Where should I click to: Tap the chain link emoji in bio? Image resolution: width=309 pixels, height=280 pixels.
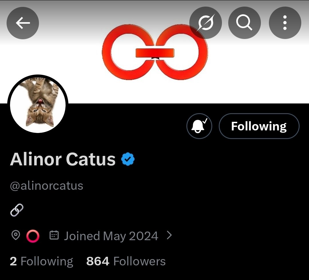pyautogui.click(x=17, y=210)
